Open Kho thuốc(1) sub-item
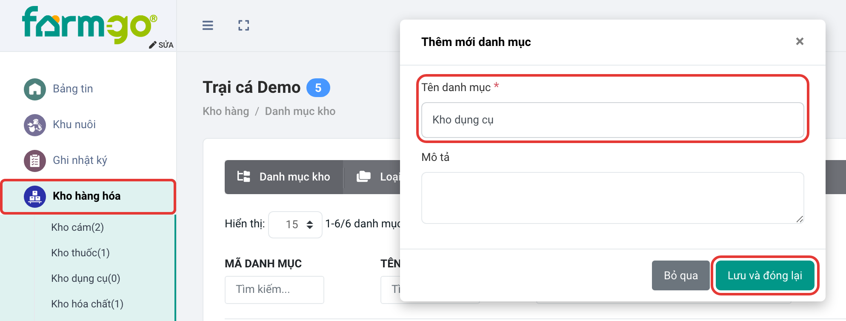The width and height of the screenshot is (846, 321). (x=80, y=253)
